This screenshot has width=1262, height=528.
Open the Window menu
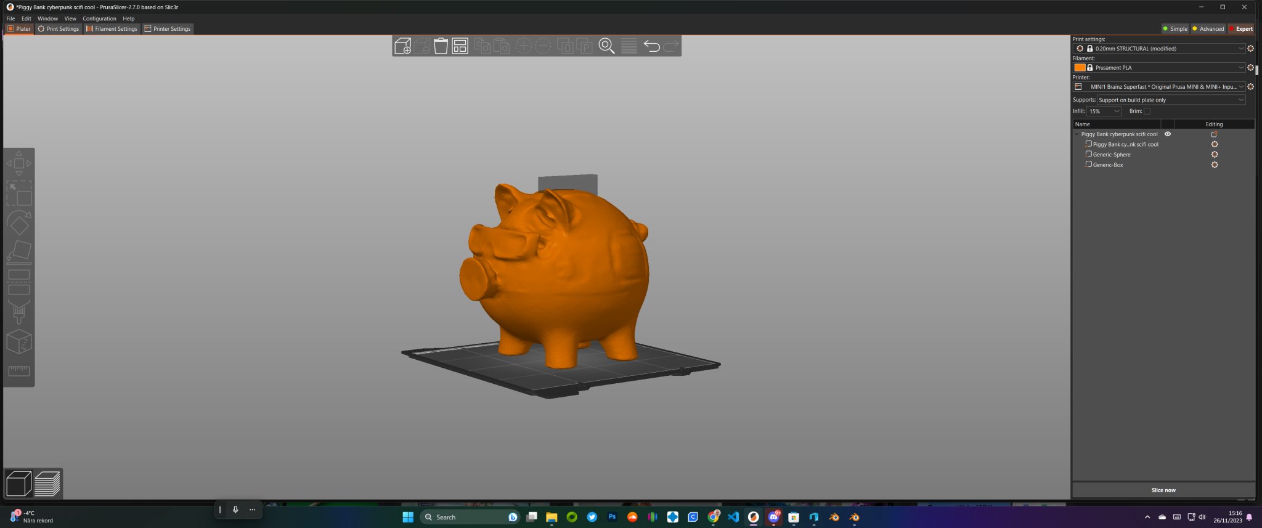(x=47, y=18)
